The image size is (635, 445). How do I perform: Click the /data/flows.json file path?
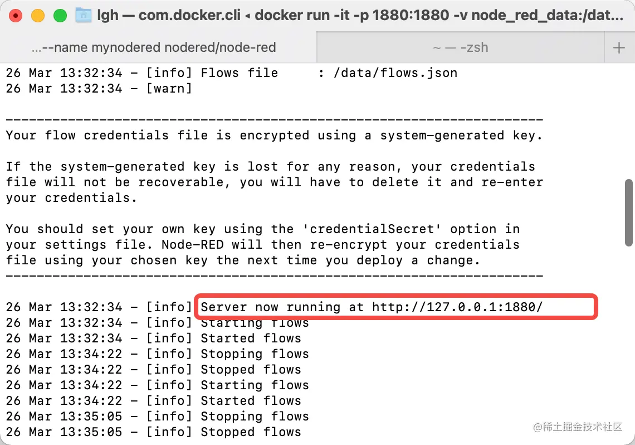pos(395,73)
